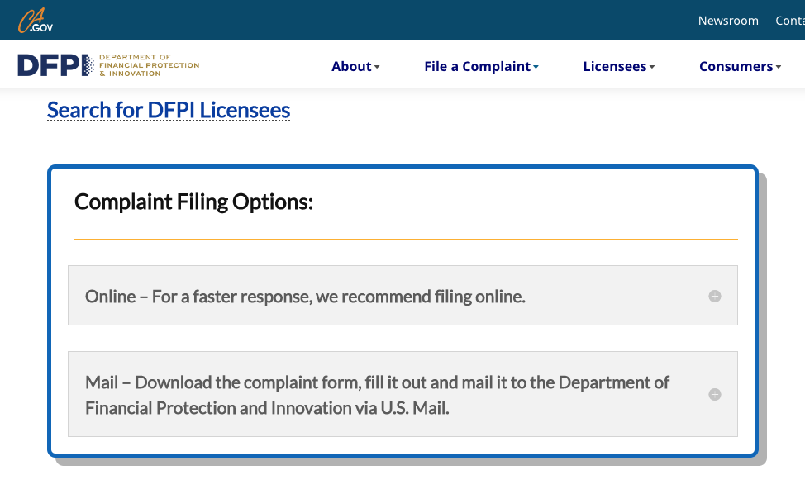Expand the Online filing option plus icon
This screenshot has width=805, height=494.
pyautogui.click(x=715, y=296)
